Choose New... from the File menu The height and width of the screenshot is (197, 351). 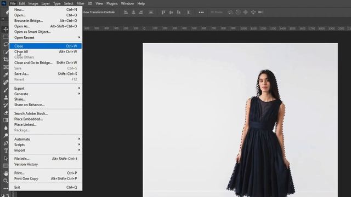coord(46,10)
